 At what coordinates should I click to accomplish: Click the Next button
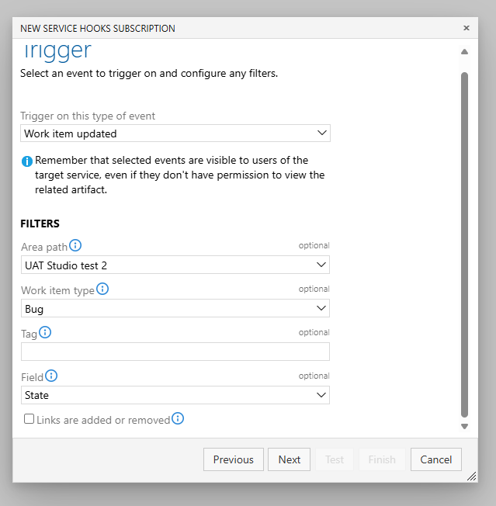(x=290, y=459)
